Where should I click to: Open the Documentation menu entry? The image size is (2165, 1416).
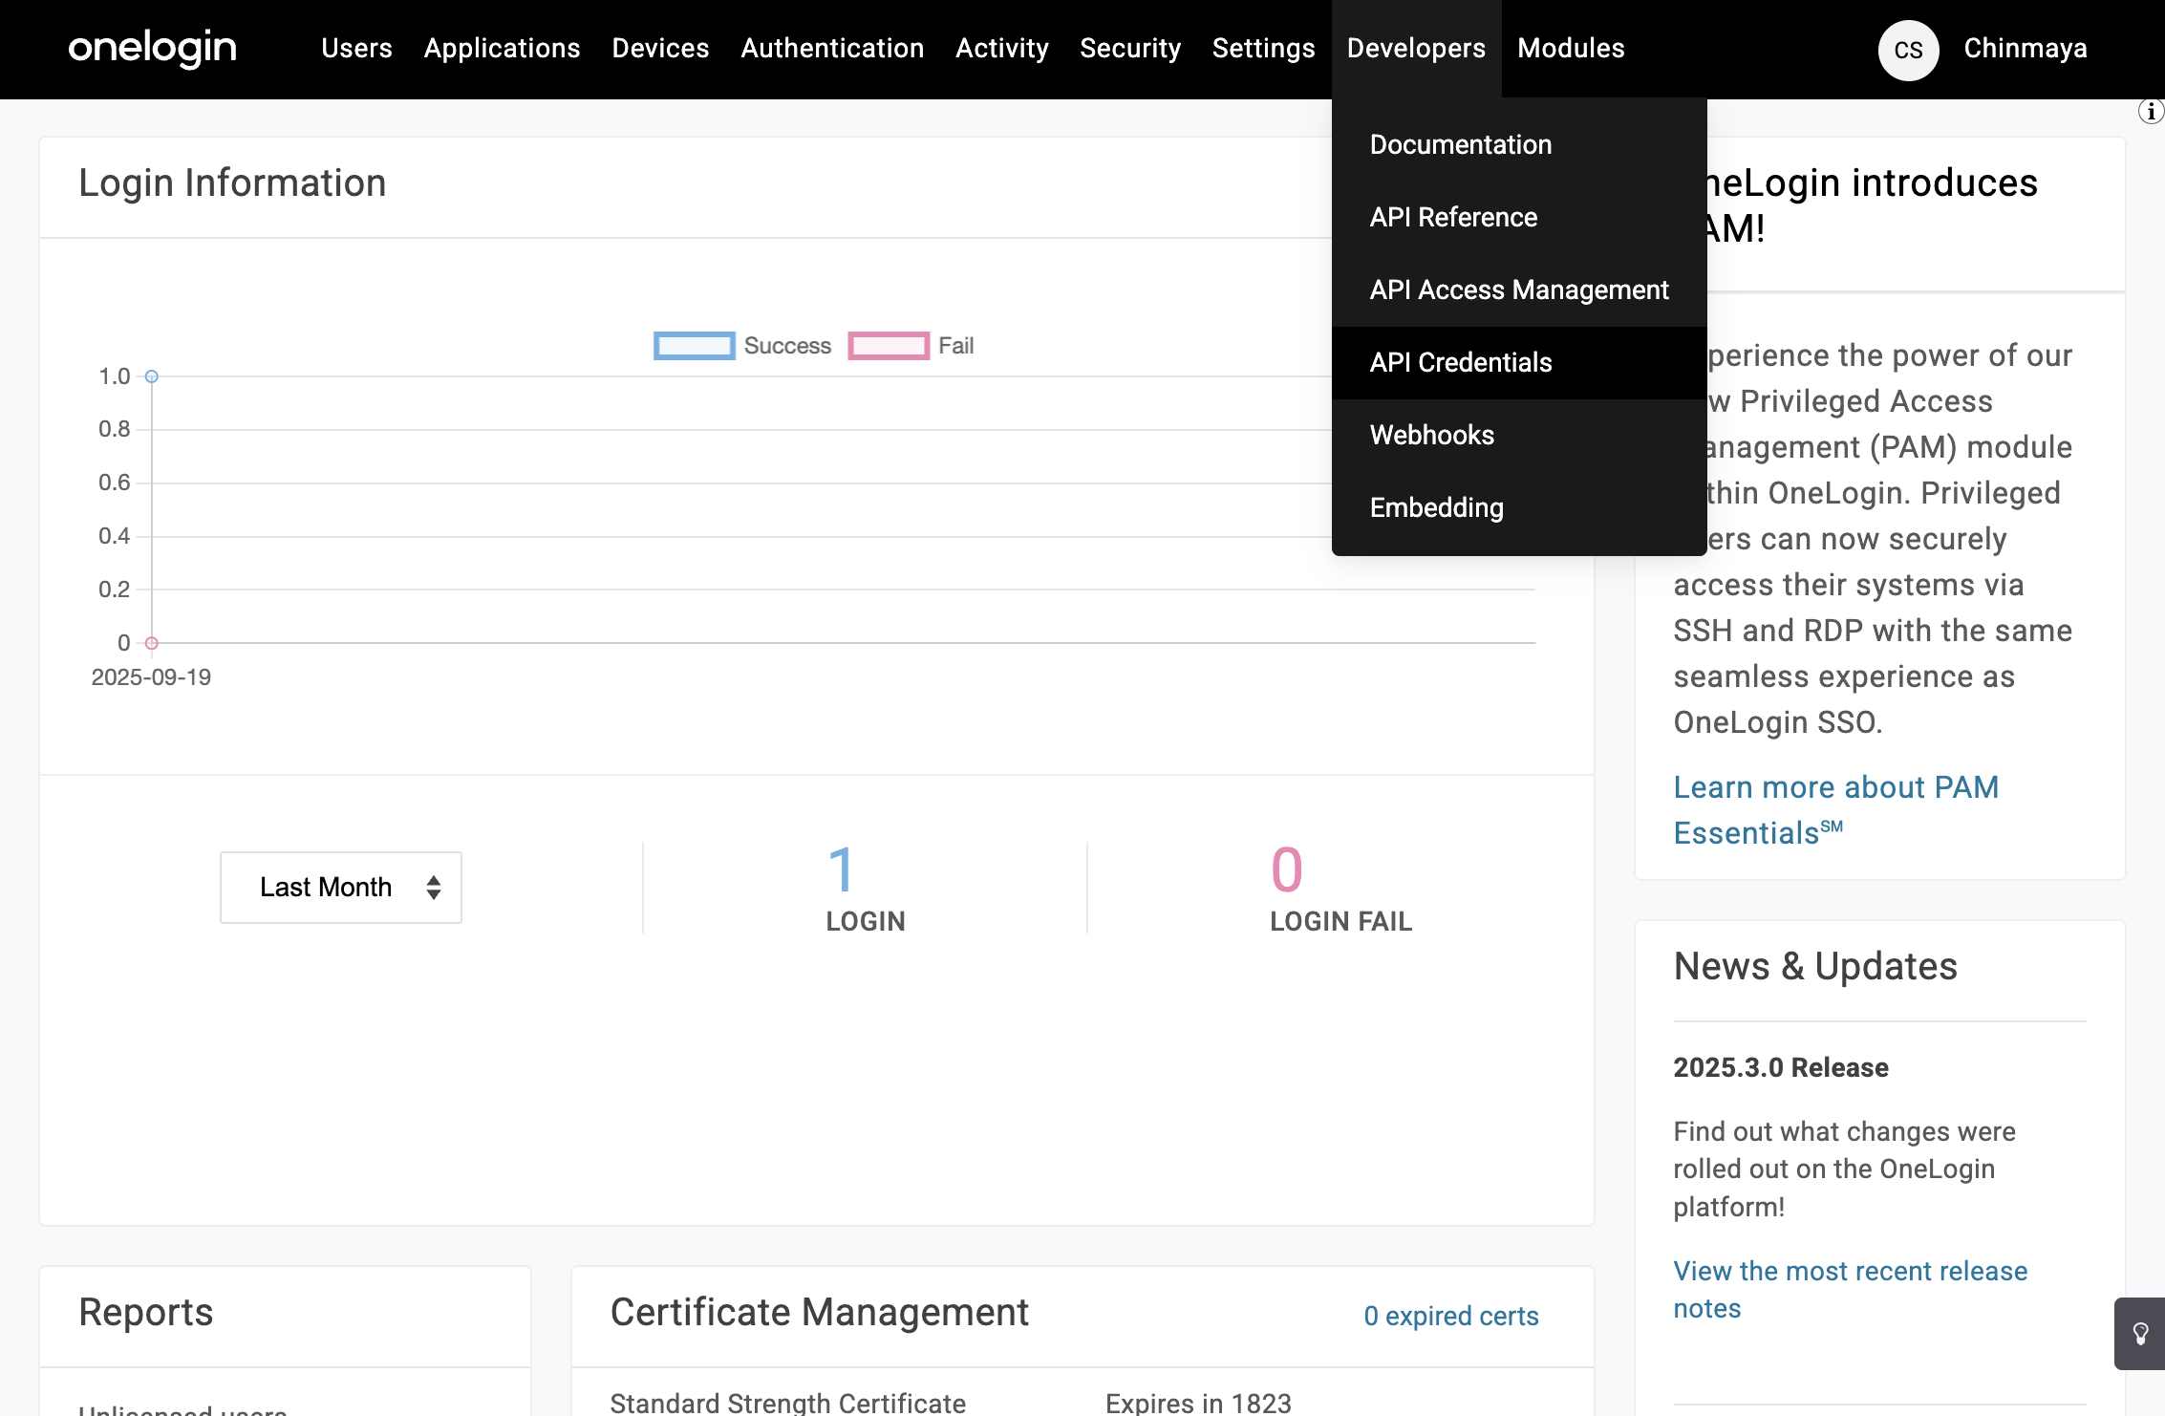point(1460,144)
